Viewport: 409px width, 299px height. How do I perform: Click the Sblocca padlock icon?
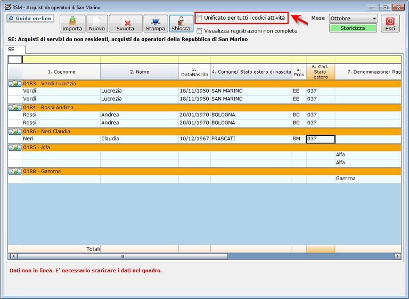(181, 21)
